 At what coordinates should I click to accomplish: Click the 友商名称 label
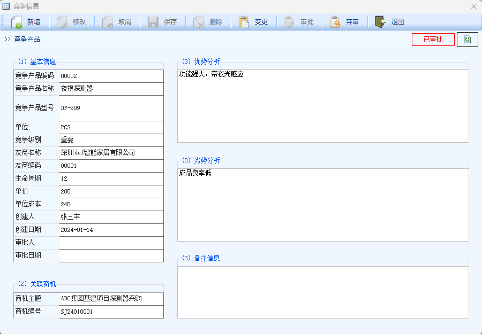coord(28,152)
